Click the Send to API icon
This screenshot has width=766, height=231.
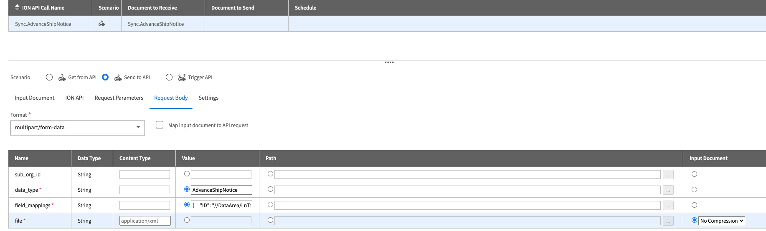pyautogui.click(x=118, y=78)
